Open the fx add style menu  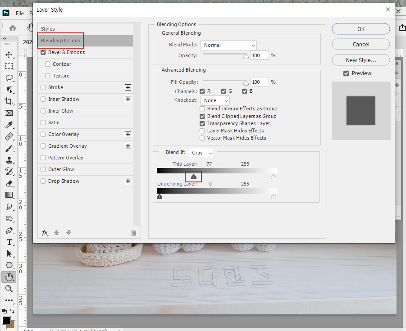click(x=45, y=233)
